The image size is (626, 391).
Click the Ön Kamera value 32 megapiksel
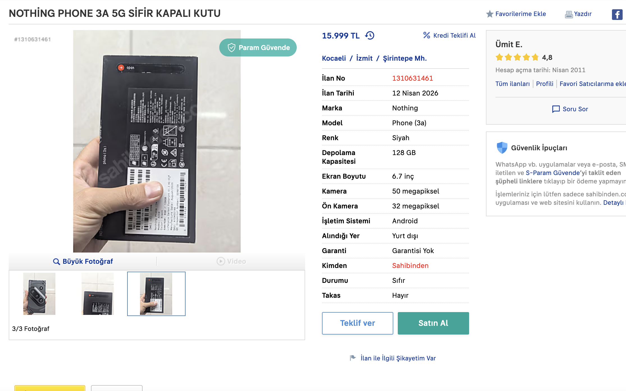415,206
